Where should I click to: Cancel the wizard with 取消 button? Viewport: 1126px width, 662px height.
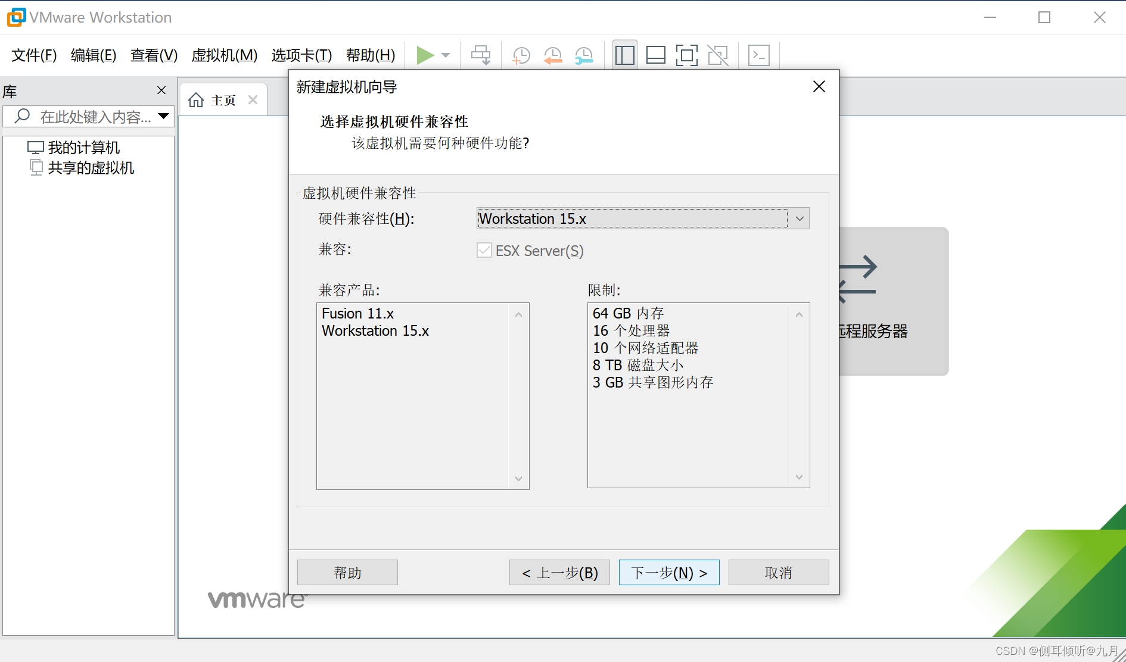[x=779, y=573]
